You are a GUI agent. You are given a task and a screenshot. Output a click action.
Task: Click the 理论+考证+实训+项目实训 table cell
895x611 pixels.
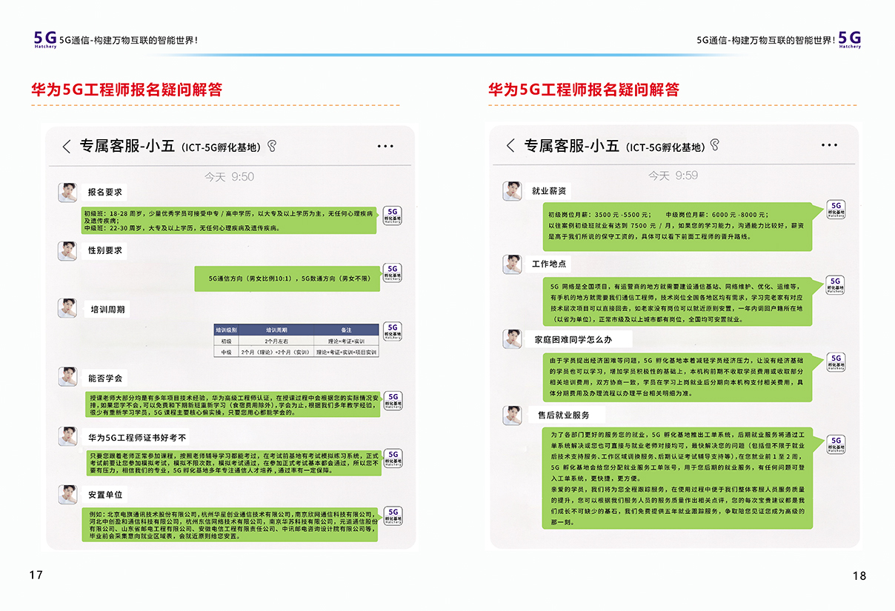346,352
